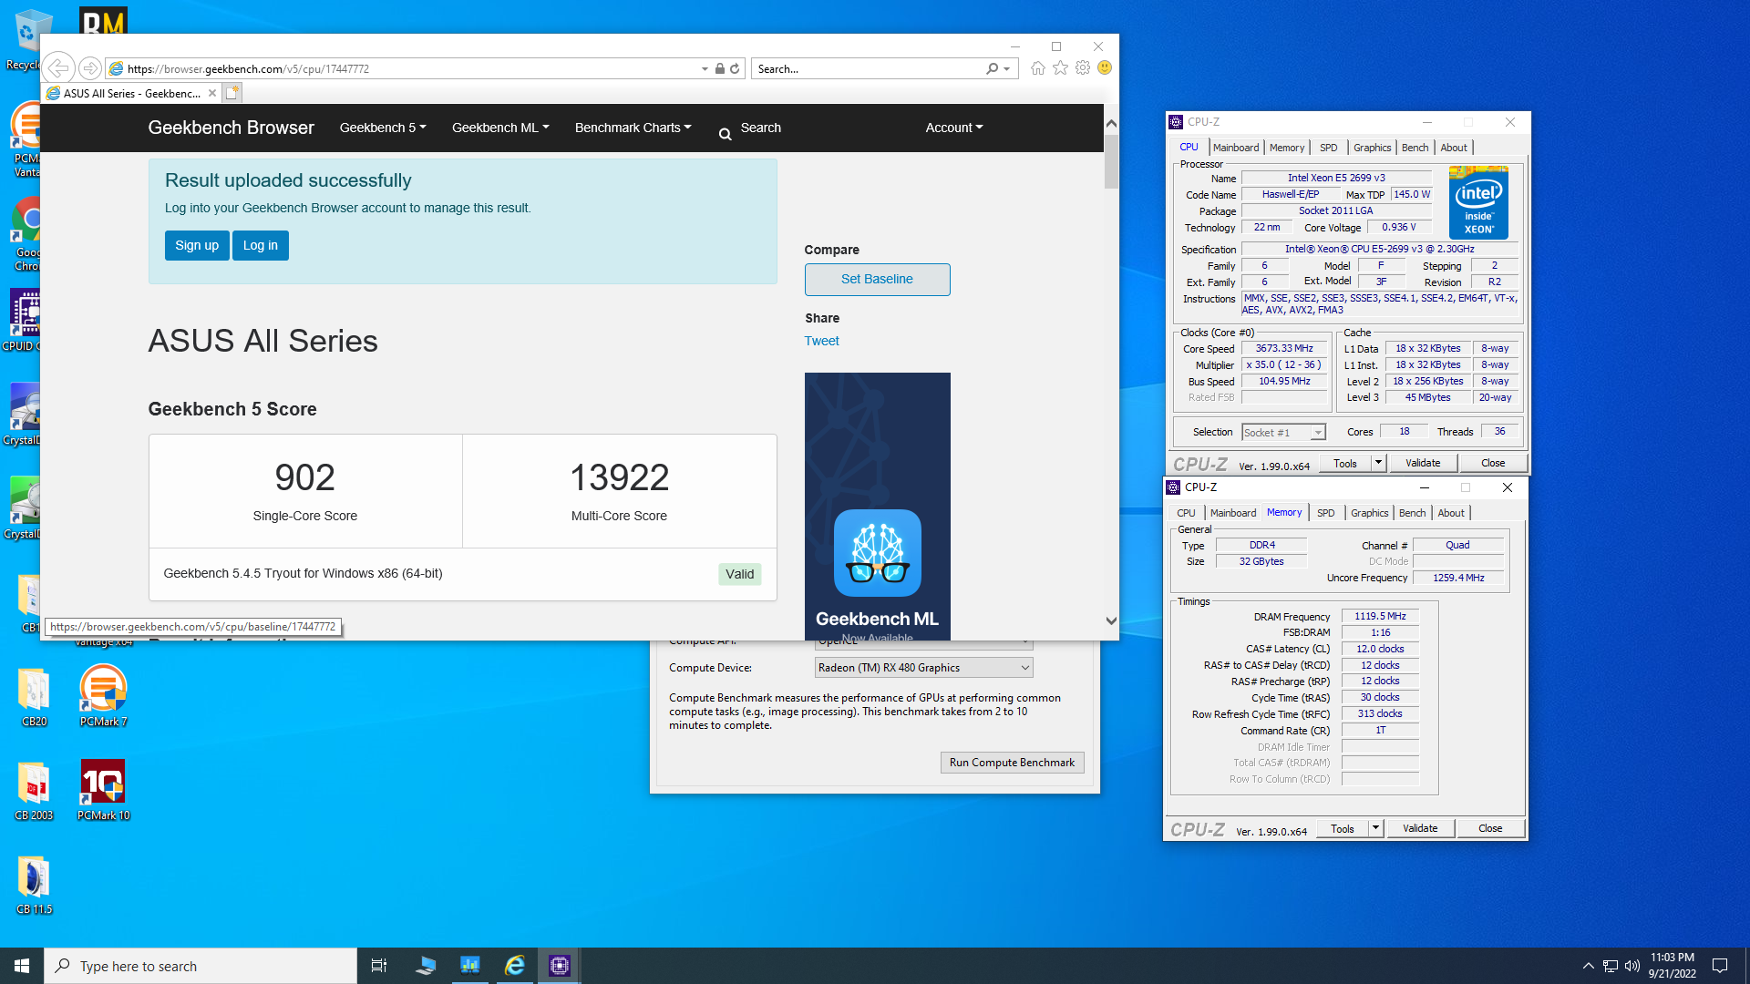Open the Socket #1 selection dropdown in CPU-Z
The width and height of the screenshot is (1750, 984).
click(1283, 433)
